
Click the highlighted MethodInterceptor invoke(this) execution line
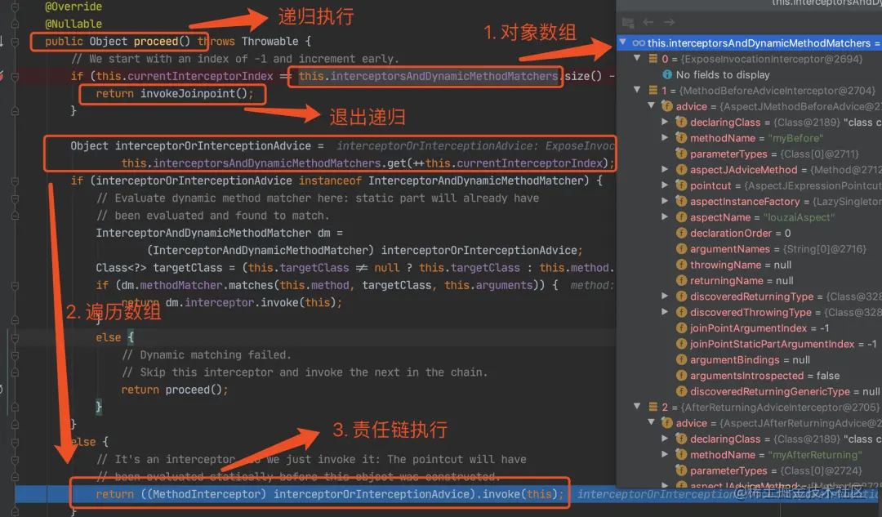click(330, 494)
